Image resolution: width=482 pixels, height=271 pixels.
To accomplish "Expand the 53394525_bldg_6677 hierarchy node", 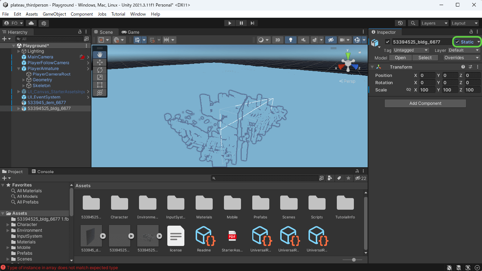I will coord(19,108).
